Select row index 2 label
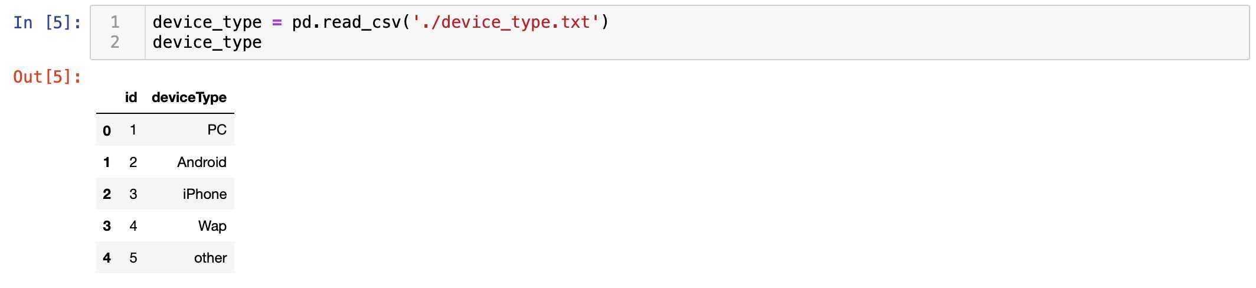 click(x=107, y=194)
